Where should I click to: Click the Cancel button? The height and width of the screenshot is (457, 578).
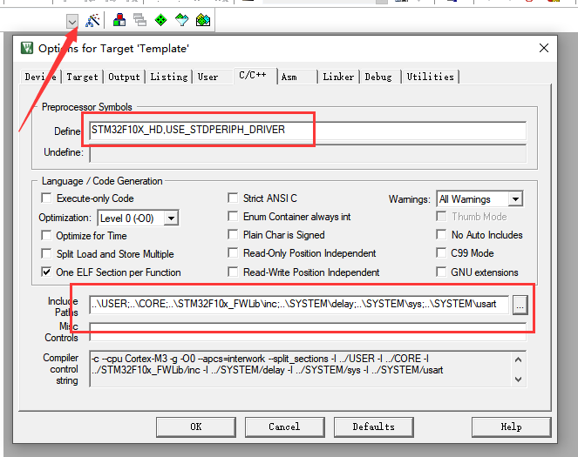284,427
